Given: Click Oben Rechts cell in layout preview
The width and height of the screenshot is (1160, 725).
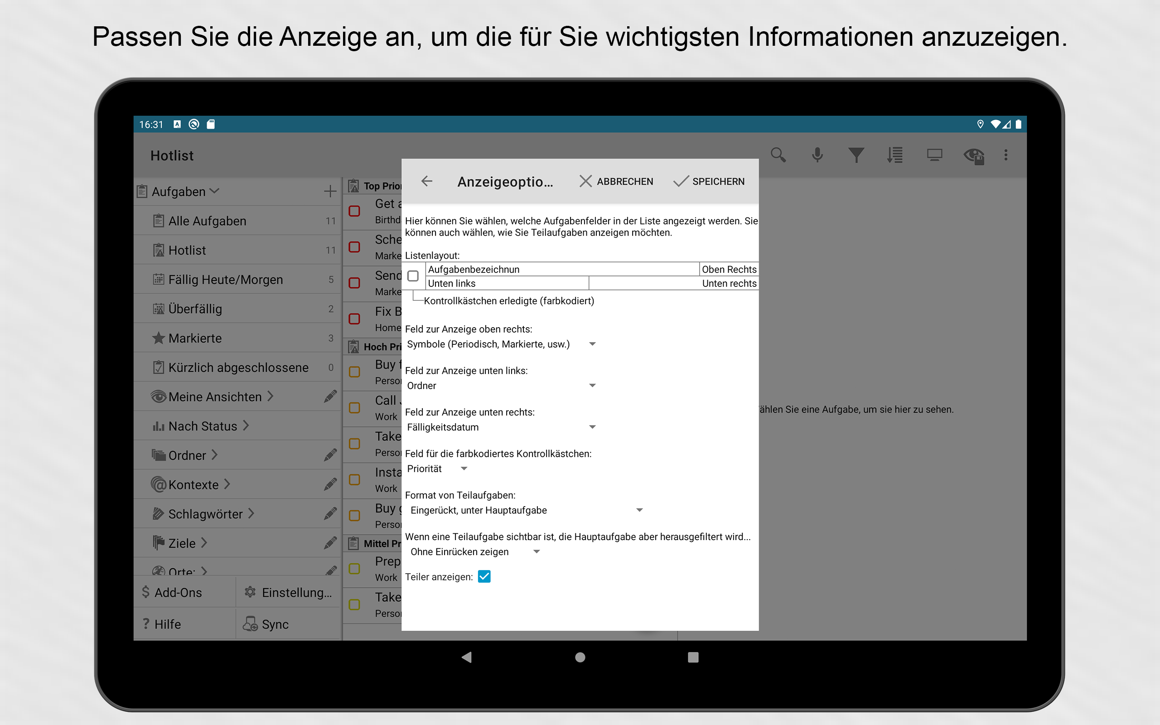Looking at the screenshot, I should click(729, 270).
